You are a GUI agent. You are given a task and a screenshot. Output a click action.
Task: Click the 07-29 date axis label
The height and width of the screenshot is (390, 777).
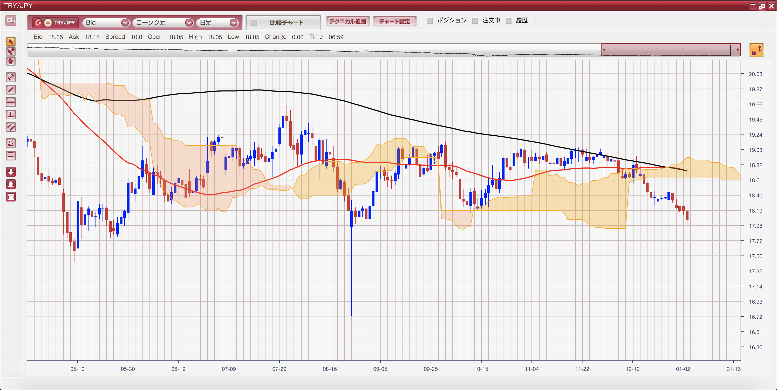(279, 369)
